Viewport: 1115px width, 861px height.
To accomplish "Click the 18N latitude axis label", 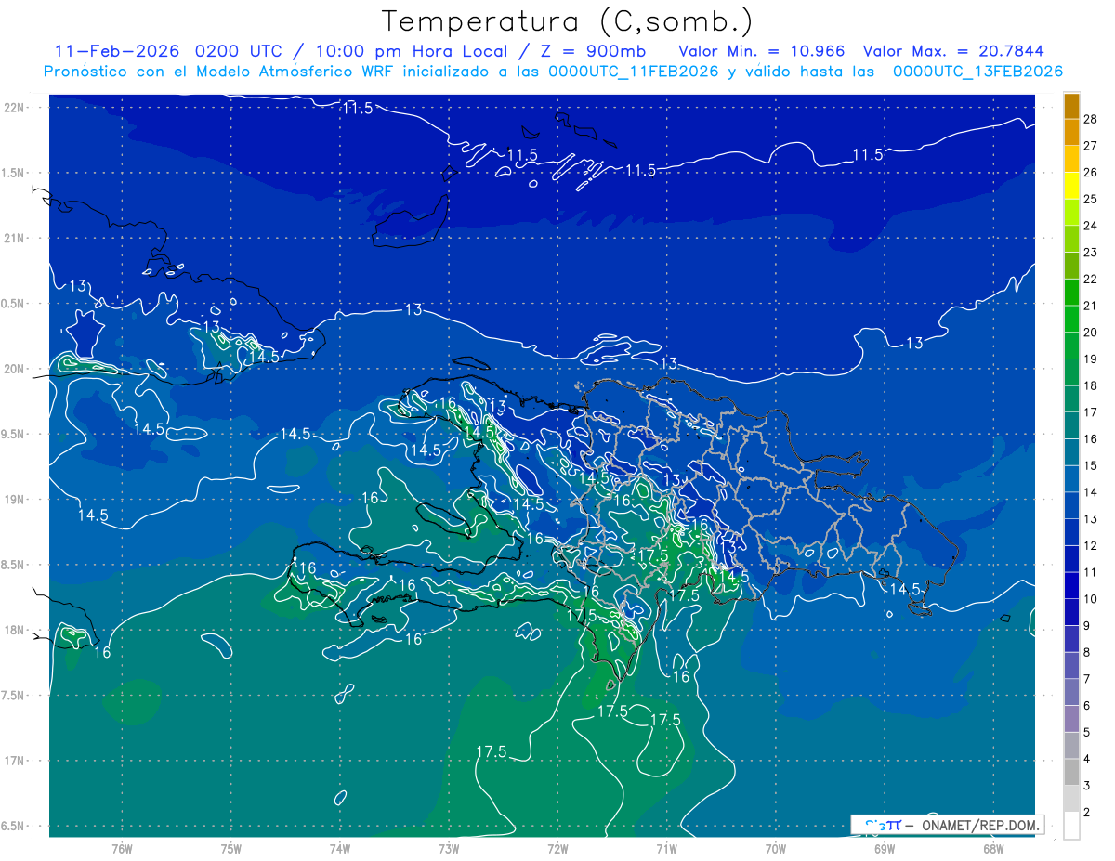I will pyautogui.click(x=15, y=631).
